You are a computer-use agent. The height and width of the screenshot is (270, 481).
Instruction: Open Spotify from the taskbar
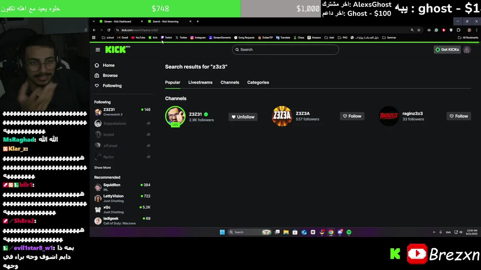tap(349, 232)
